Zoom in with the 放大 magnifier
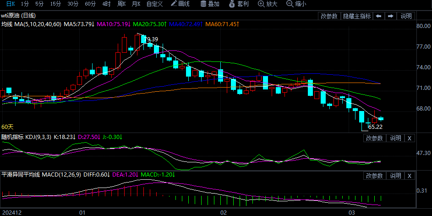This screenshot has width=432, height=216. [268, 4]
